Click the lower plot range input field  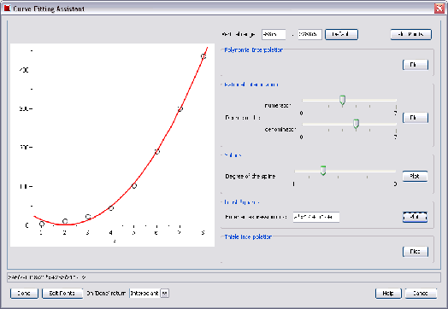tap(274, 34)
